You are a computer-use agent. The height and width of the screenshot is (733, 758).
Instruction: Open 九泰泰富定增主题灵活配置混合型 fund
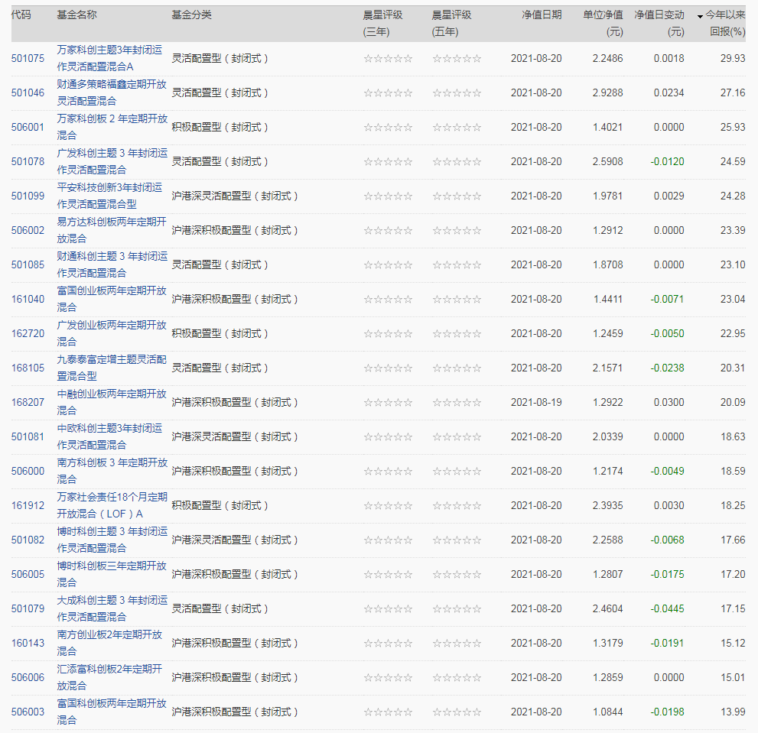112,368
